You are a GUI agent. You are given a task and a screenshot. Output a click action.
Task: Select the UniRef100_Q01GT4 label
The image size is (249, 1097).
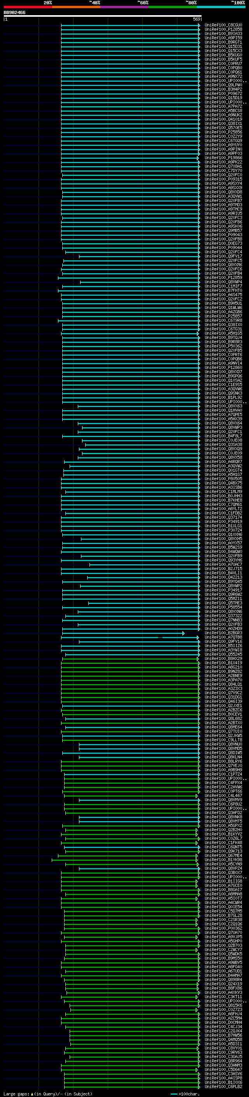pos(223,470)
